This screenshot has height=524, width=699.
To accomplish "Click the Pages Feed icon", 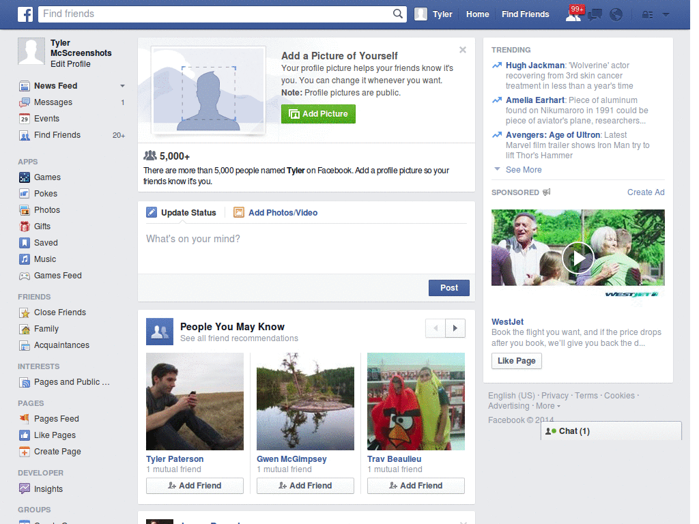I will pos(25,419).
